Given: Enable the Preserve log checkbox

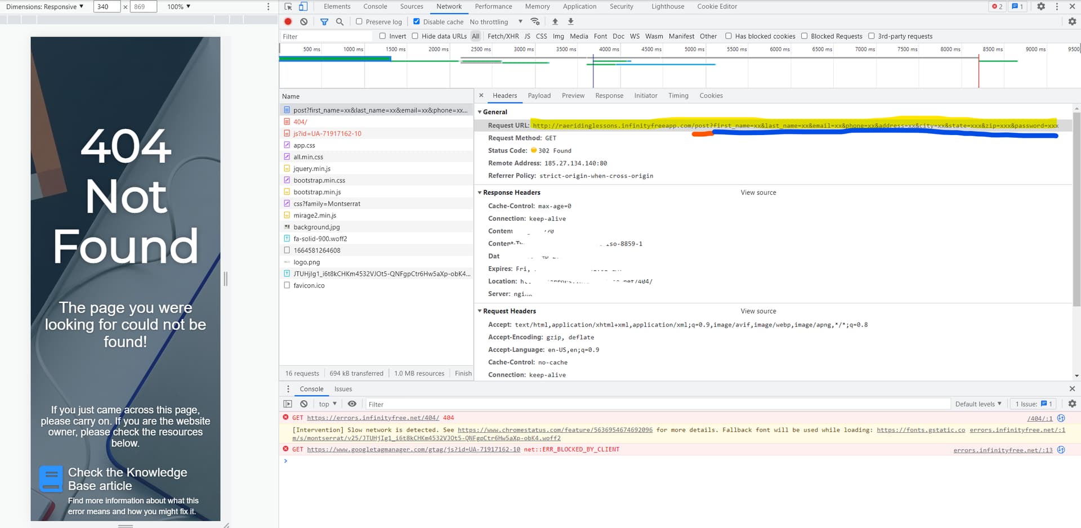Looking at the screenshot, I should 359,21.
